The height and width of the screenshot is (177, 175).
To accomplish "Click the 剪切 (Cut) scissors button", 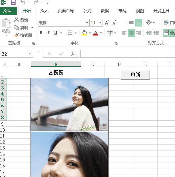I will click(x=21, y=20).
